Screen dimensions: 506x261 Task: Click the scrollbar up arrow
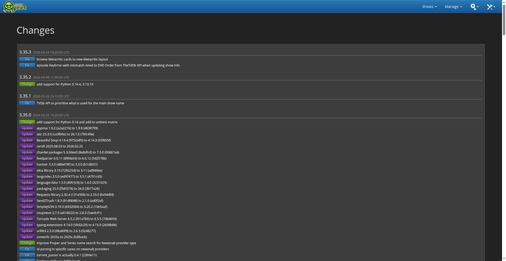[x=504, y=2]
